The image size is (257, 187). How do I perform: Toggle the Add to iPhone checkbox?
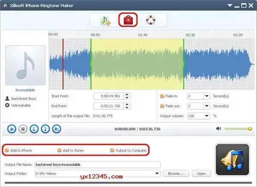(7, 150)
